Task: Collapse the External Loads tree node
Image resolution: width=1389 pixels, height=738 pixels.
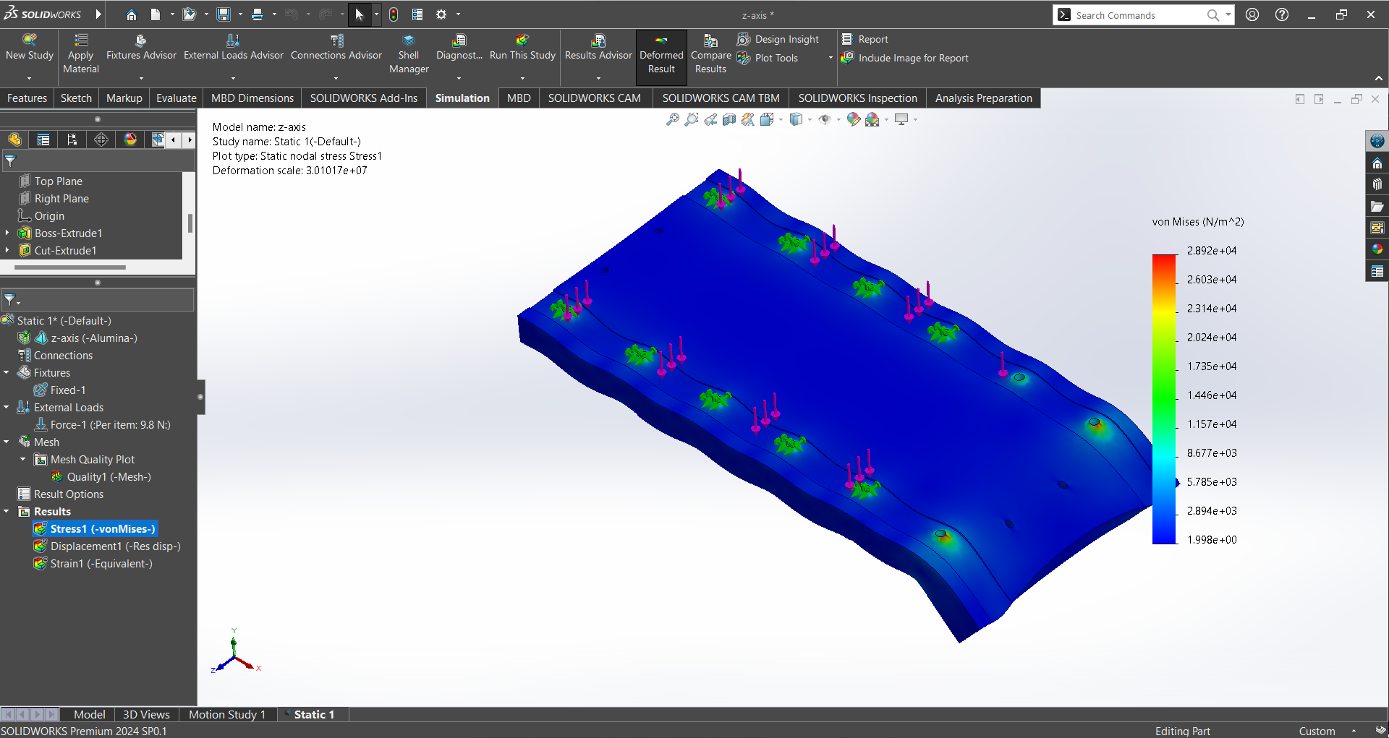Action: click(7, 408)
